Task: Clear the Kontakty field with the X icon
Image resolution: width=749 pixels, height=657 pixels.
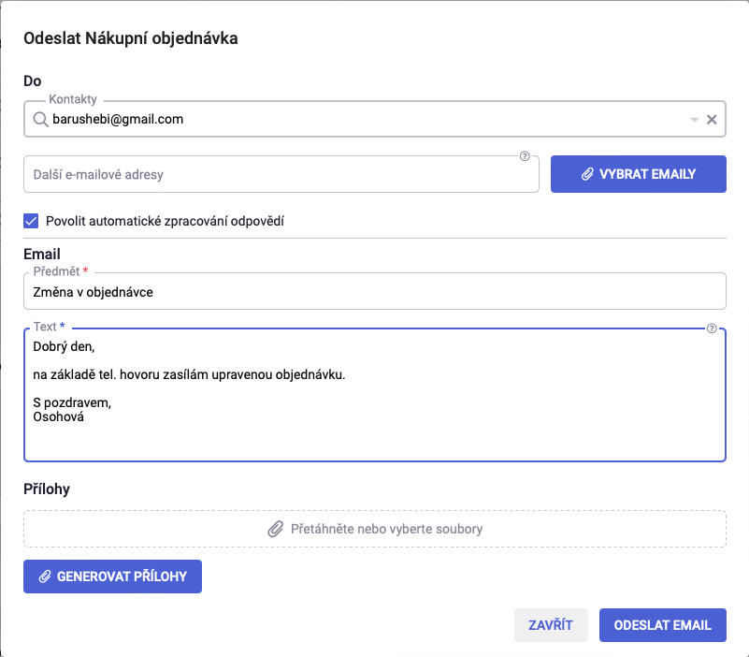Action: (712, 120)
